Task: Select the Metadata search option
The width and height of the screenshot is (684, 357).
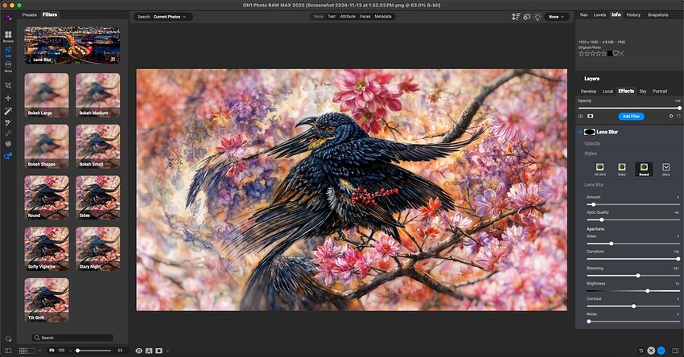Action: [382, 17]
